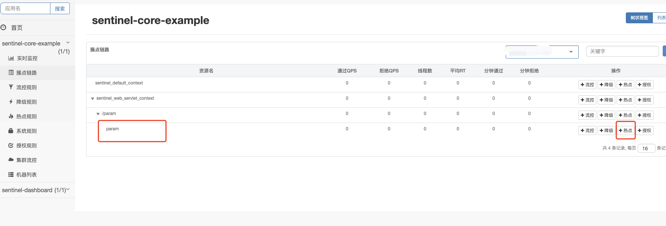This screenshot has width=666, height=226.
Task: Add 流控 rule for sentinel_default_context
Action: (587, 85)
